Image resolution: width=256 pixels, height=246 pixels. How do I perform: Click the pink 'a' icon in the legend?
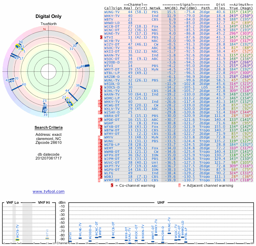[x=180, y=185]
